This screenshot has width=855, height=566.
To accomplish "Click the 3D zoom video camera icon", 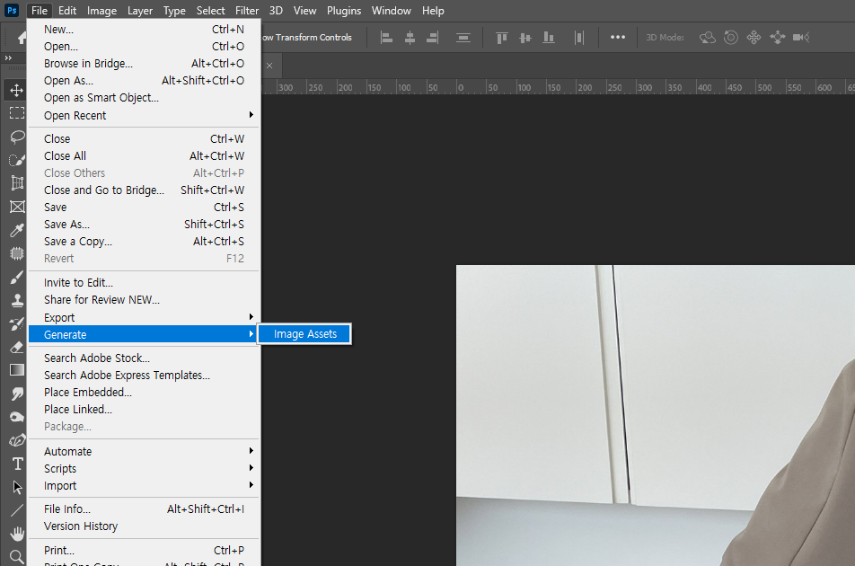I will (801, 38).
